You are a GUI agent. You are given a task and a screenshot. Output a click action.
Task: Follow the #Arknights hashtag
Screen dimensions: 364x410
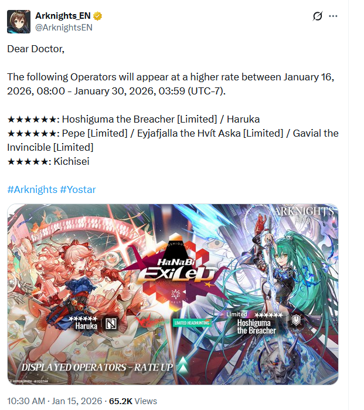pos(32,189)
